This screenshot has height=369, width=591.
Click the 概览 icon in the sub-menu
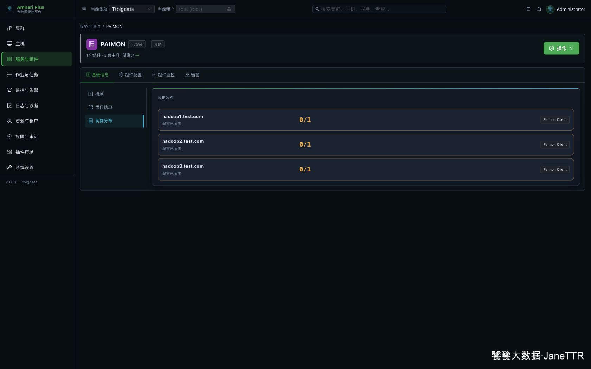(x=90, y=94)
